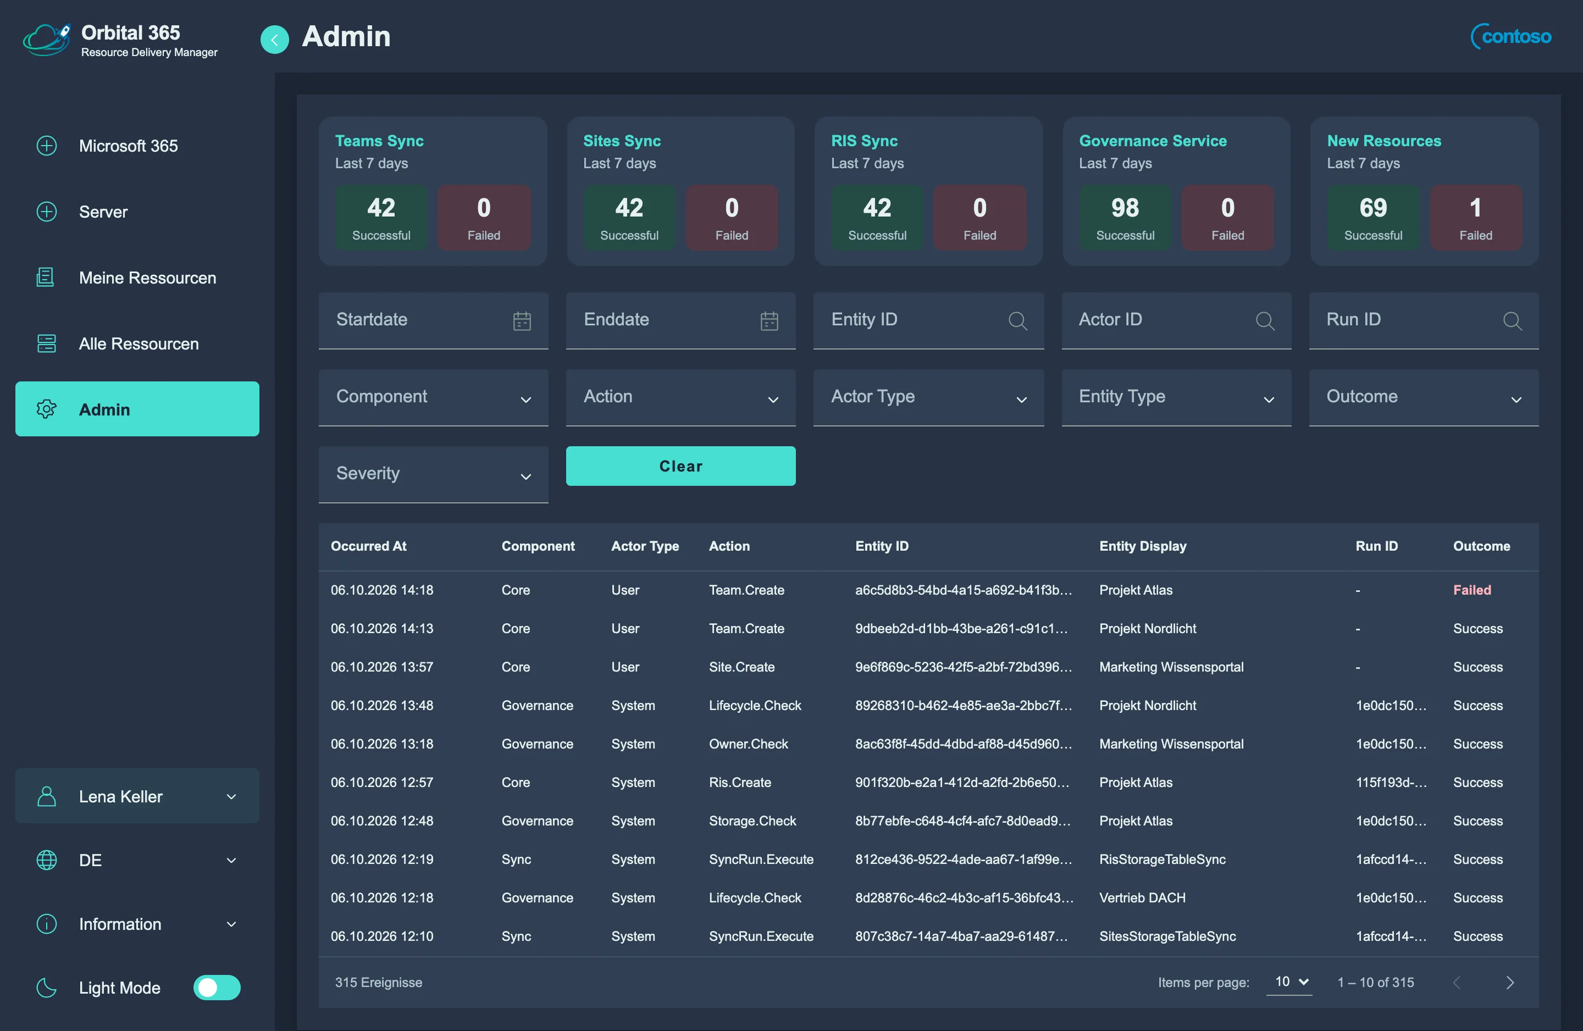Click the user profile icon for Lena Keller

(47, 796)
